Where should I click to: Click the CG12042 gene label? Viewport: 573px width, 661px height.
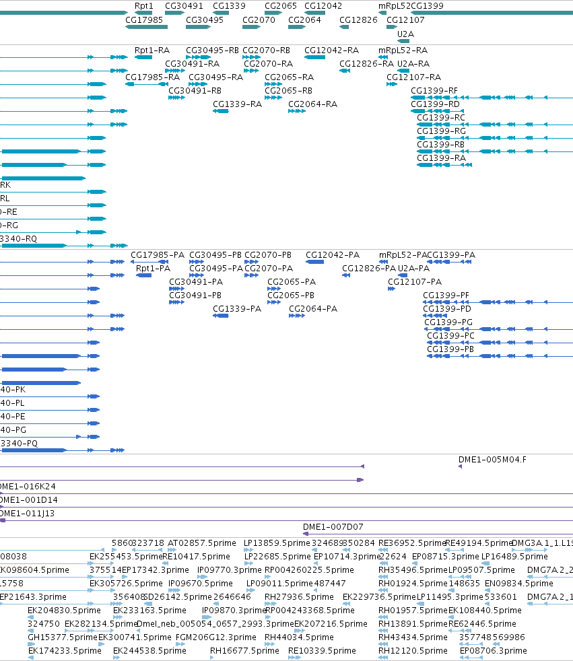pyautogui.click(x=323, y=6)
